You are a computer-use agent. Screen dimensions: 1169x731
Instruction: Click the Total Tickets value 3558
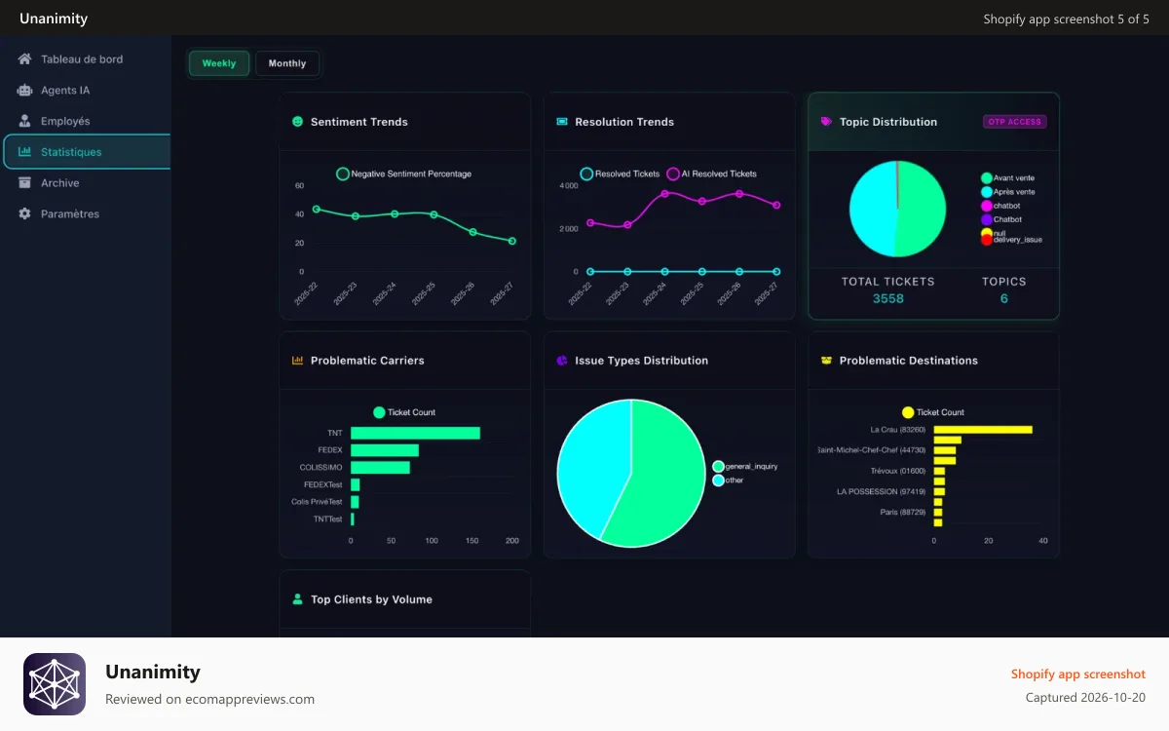point(887,299)
